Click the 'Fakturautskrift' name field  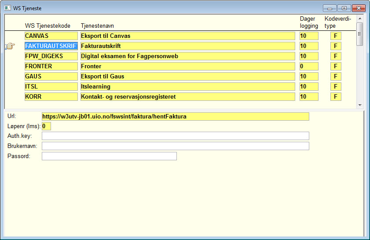(188, 46)
